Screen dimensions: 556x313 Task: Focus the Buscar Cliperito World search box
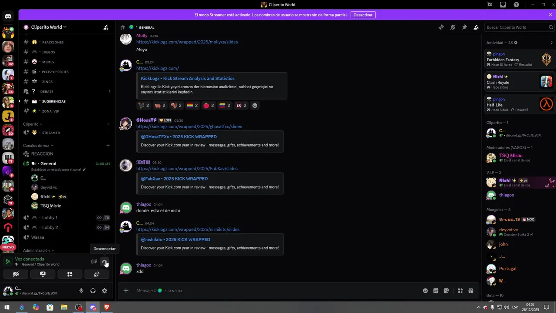click(x=519, y=27)
